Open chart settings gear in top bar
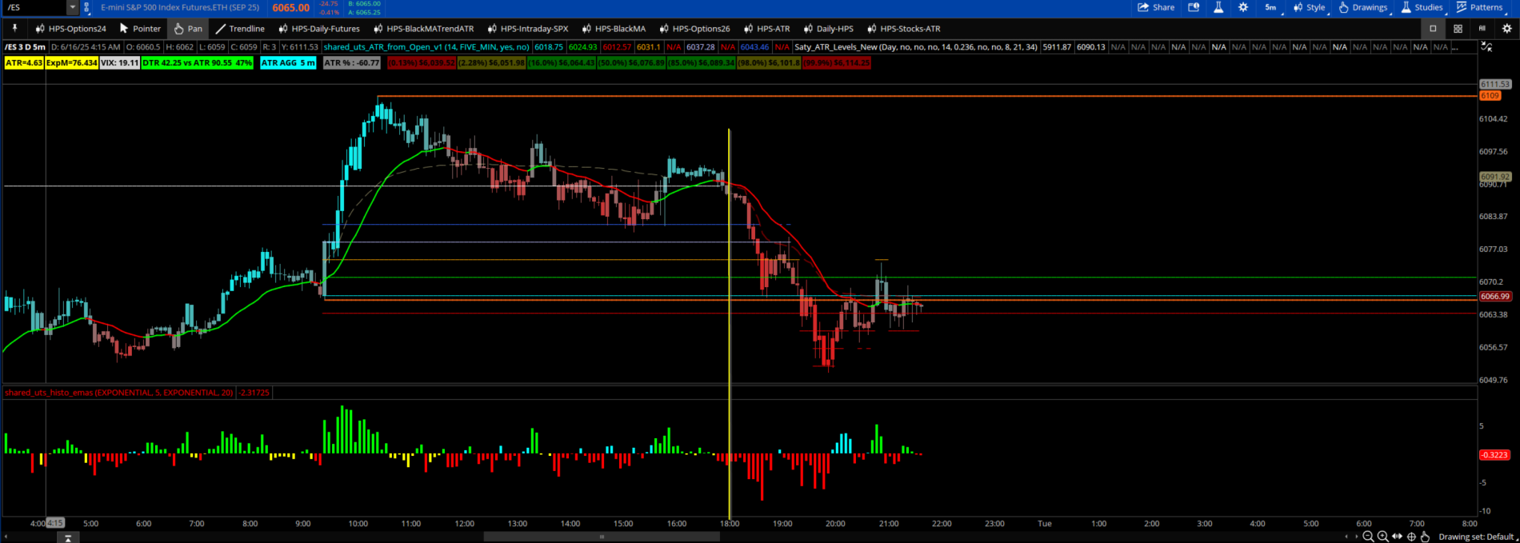The height and width of the screenshot is (543, 1520). (1243, 7)
